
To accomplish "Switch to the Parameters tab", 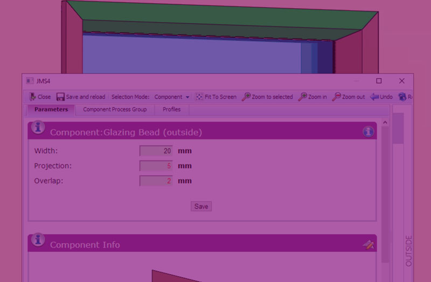I will coord(51,109).
